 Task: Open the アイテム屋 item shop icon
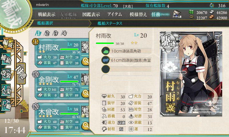(177, 14)
